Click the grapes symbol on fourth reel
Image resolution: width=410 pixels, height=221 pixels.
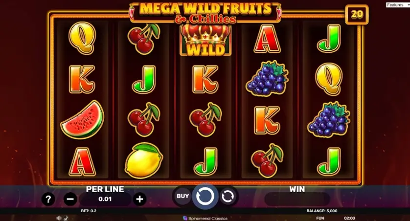pyautogui.click(x=267, y=78)
